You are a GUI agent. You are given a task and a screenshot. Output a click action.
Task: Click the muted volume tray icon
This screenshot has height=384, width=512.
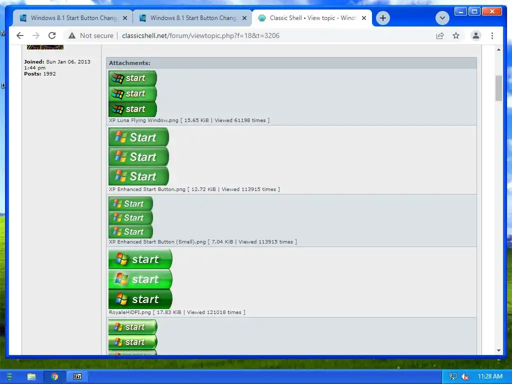(x=464, y=377)
